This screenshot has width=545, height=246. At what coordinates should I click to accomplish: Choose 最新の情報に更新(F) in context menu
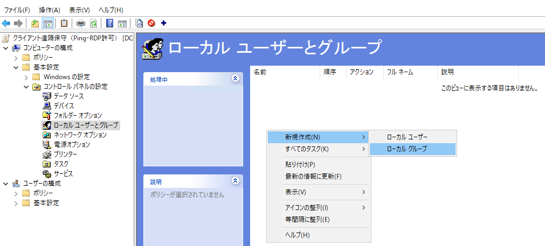coord(318,176)
